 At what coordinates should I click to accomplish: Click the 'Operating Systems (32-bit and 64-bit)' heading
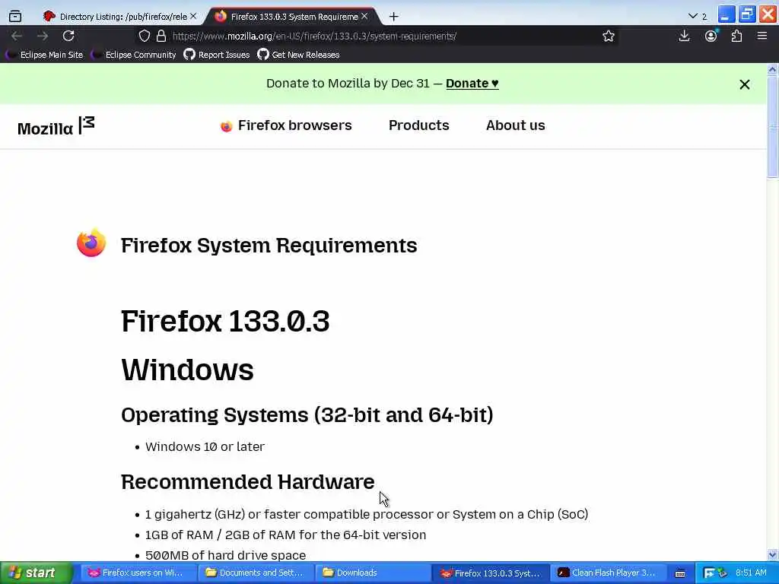[307, 414]
